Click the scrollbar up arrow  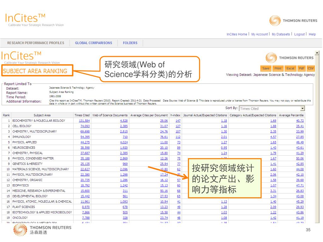317,53
